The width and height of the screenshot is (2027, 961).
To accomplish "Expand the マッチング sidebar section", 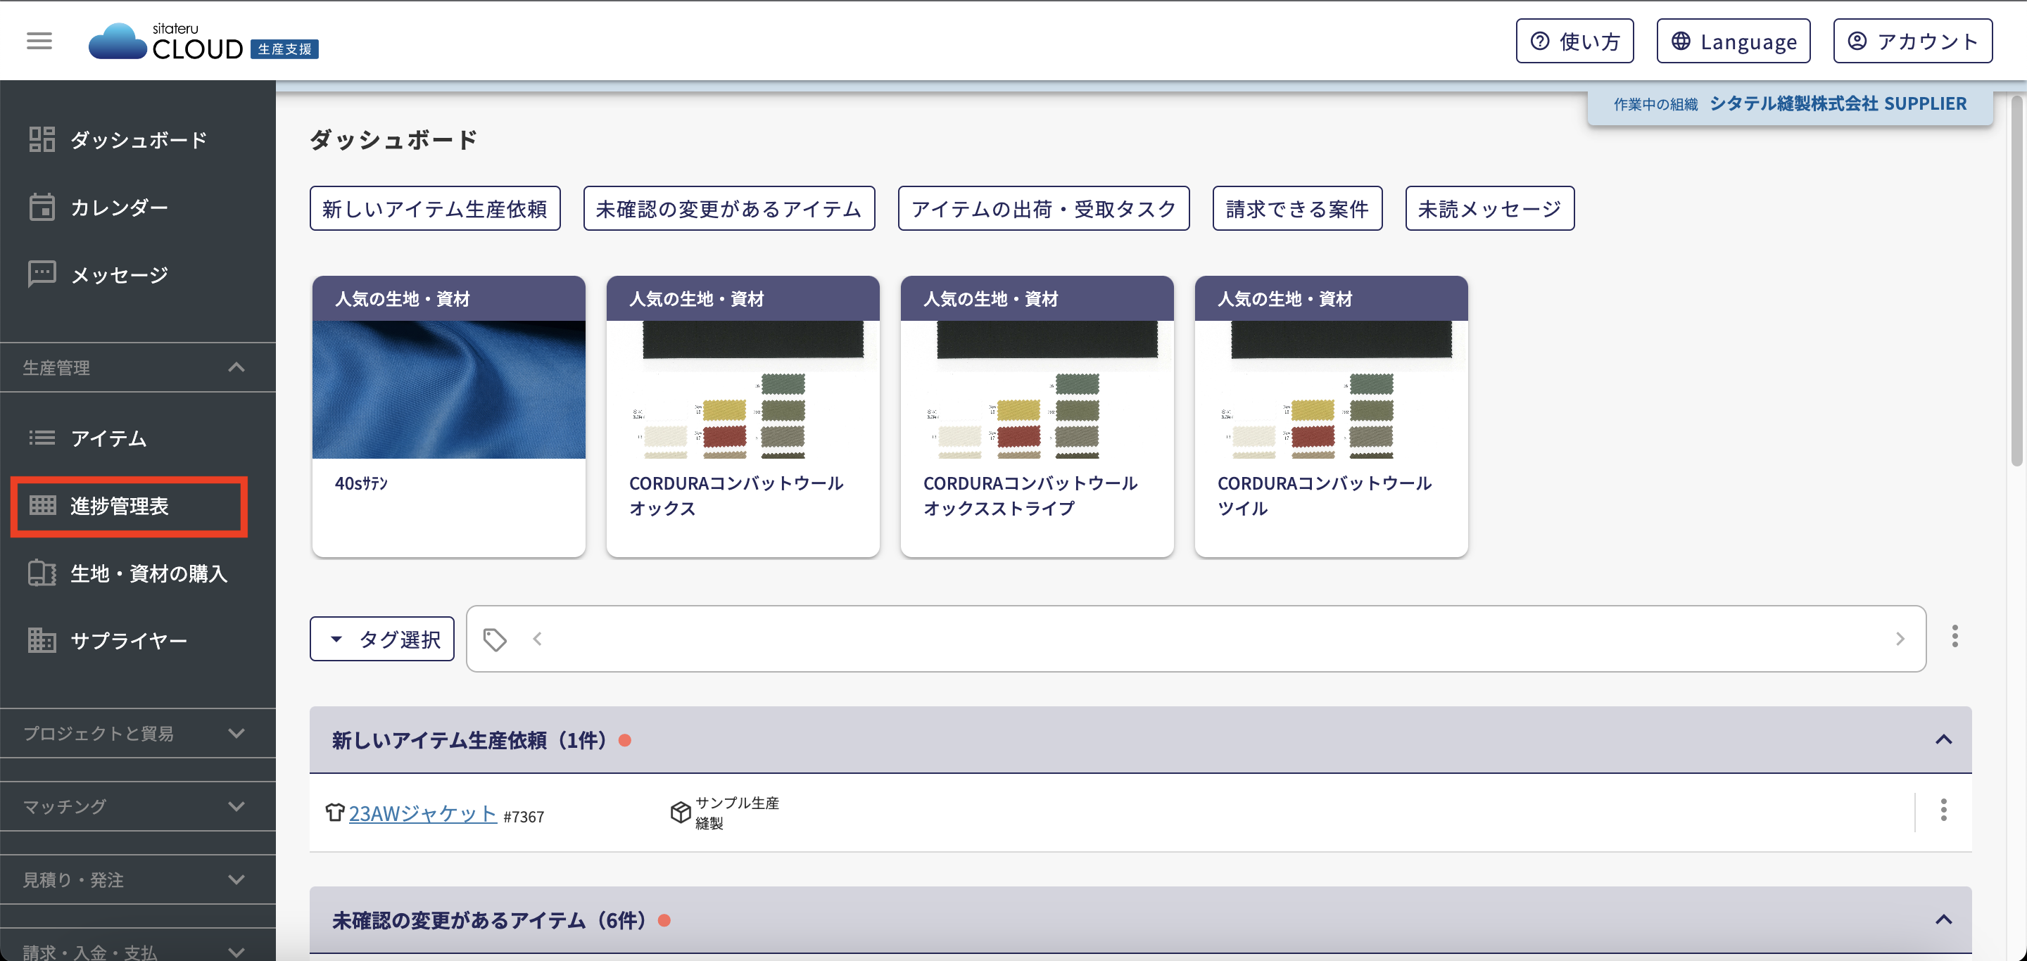I will [236, 806].
